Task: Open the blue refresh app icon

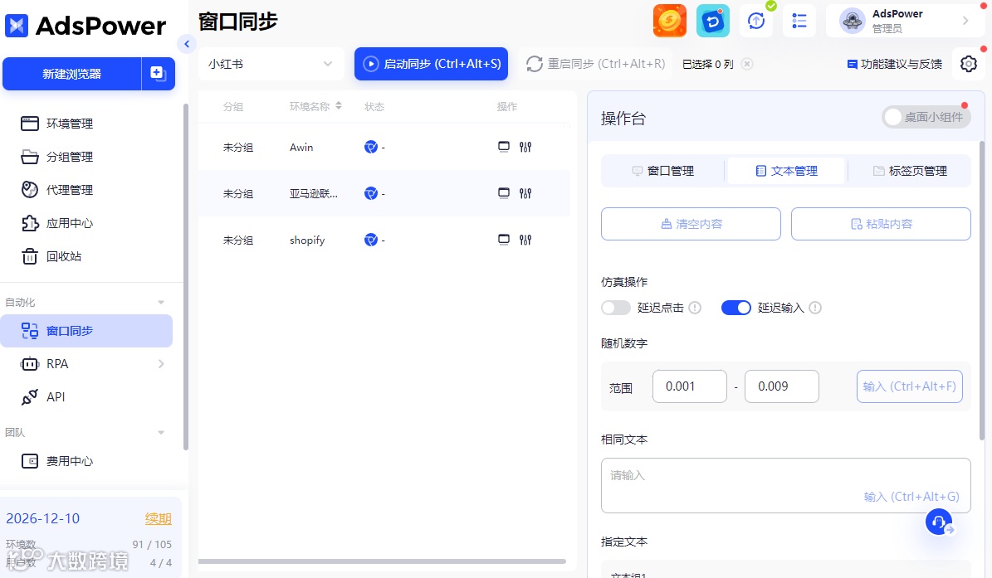Action: tap(712, 20)
